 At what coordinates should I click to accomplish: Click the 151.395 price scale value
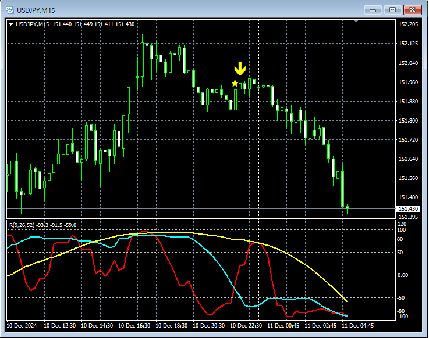coord(408,217)
